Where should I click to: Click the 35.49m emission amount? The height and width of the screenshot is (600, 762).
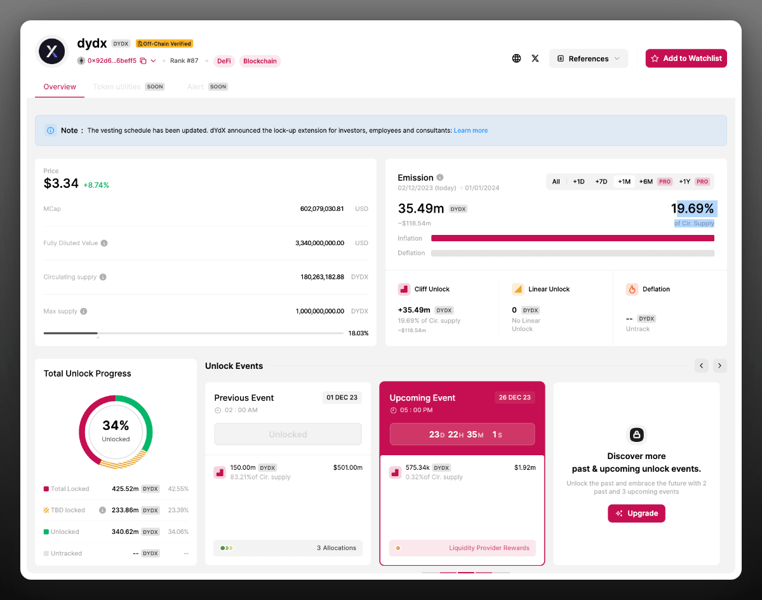421,208
